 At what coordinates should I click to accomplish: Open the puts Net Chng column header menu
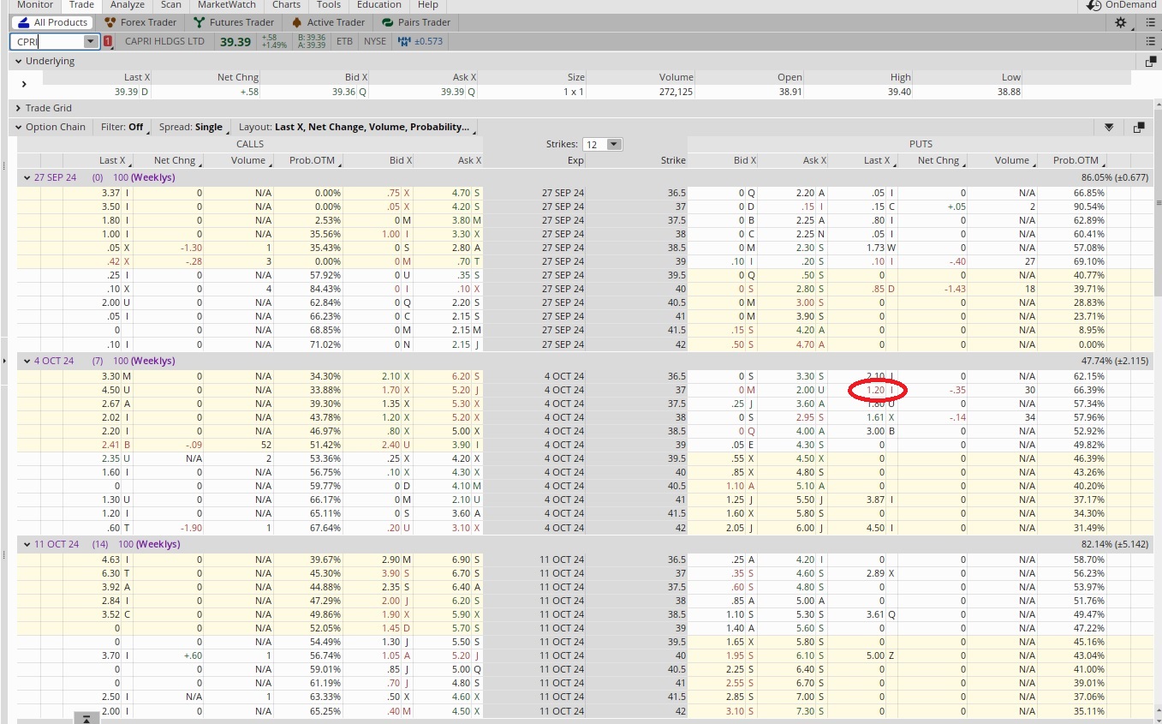point(964,163)
